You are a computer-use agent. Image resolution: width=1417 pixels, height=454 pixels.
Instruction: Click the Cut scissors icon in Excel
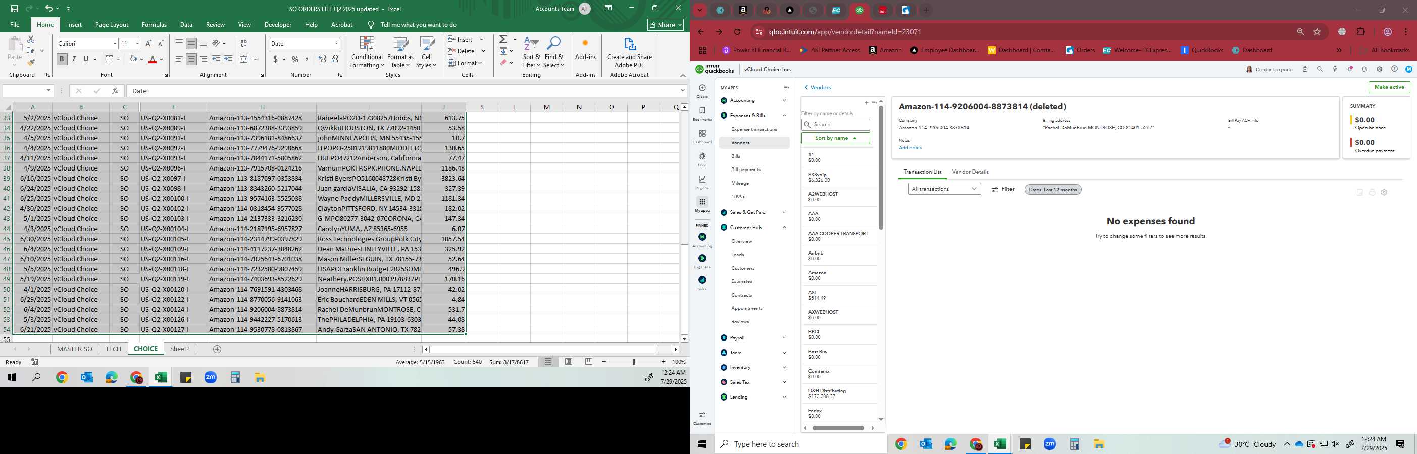click(x=31, y=39)
